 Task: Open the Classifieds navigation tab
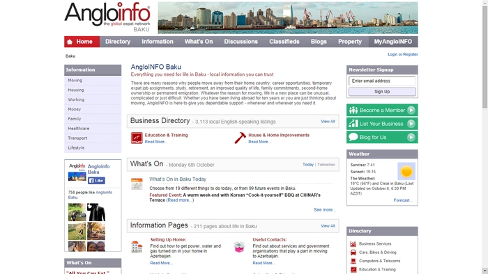pos(284,42)
